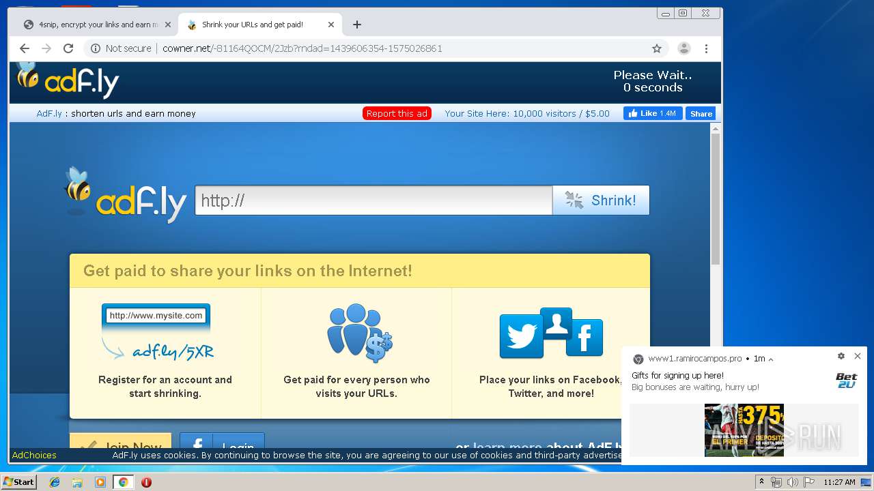Reload the current page
Image resolution: width=874 pixels, height=491 pixels.
pyautogui.click(x=68, y=48)
